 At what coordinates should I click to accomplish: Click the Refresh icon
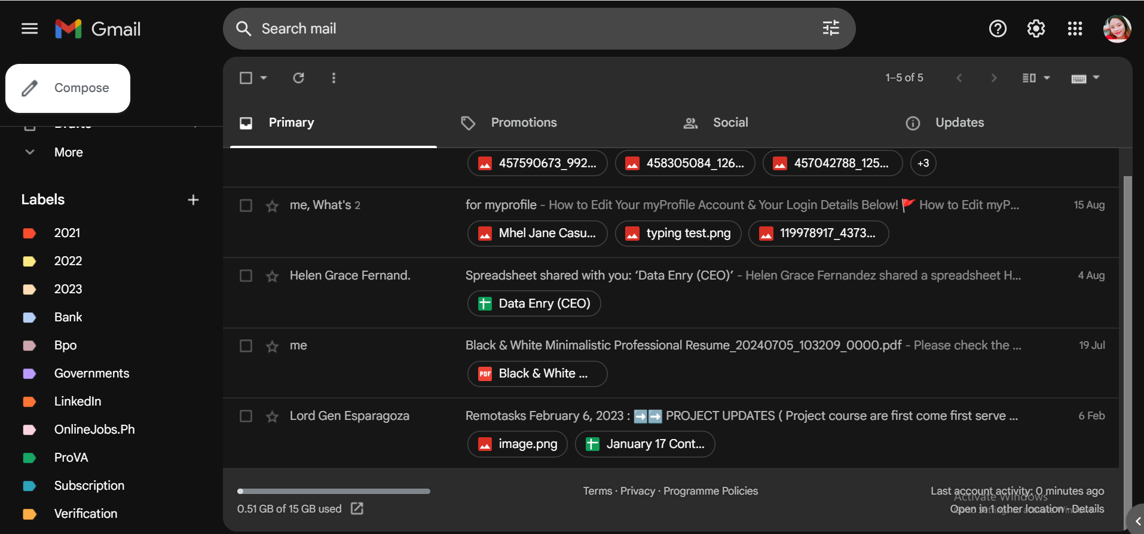pyautogui.click(x=298, y=78)
